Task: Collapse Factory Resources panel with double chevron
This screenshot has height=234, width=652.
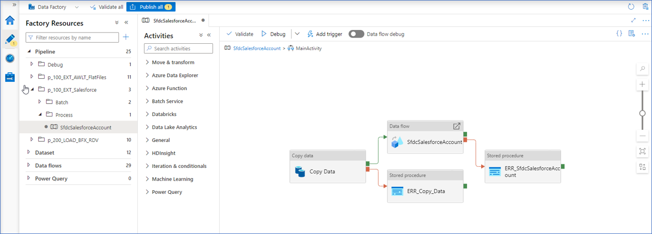Action: pyautogui.click(x=126, y=23)
